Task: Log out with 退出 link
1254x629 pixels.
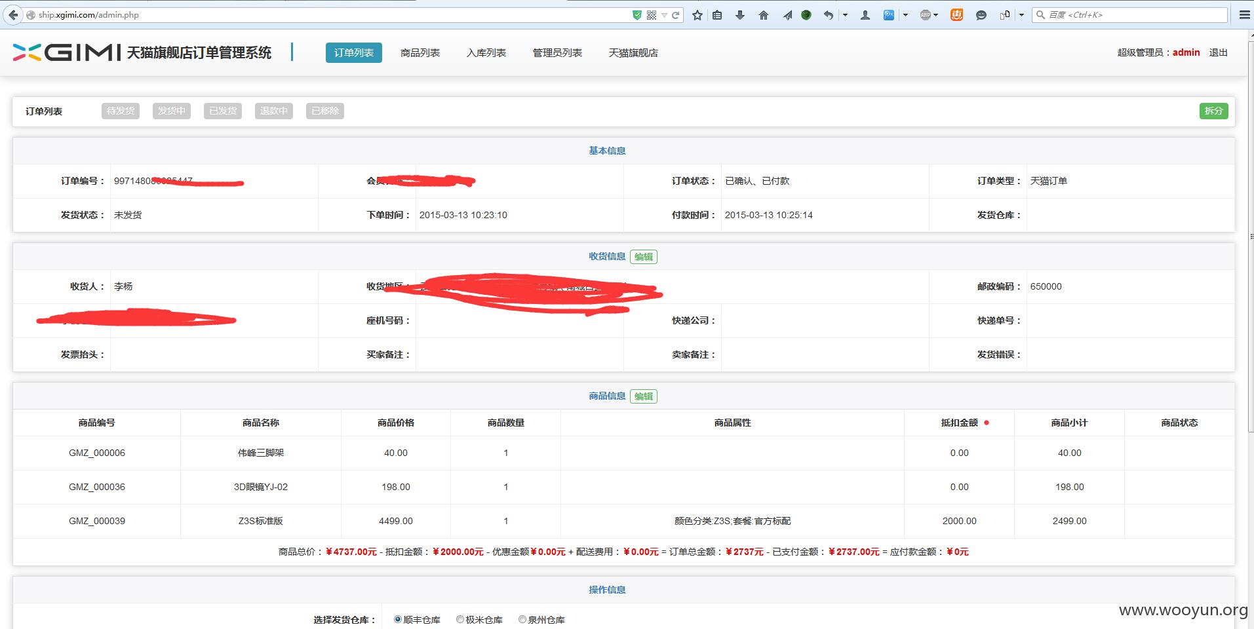Action: point(1219,52)
